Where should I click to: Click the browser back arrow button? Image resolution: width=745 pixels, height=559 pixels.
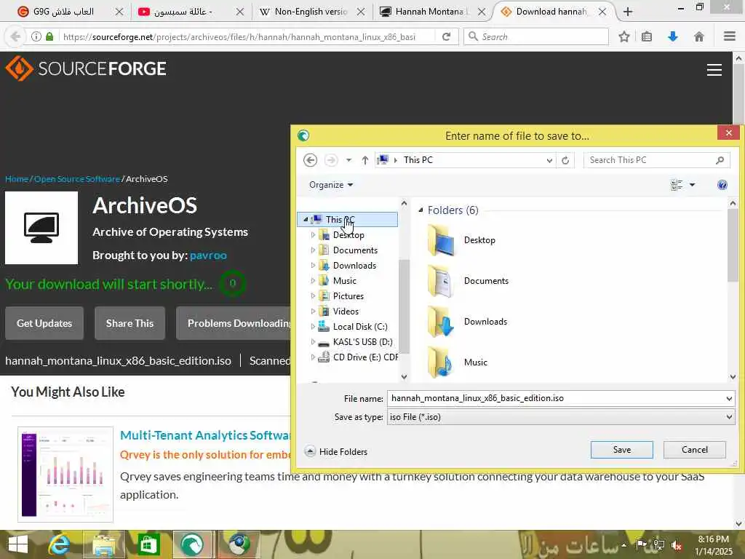point(15,36)
